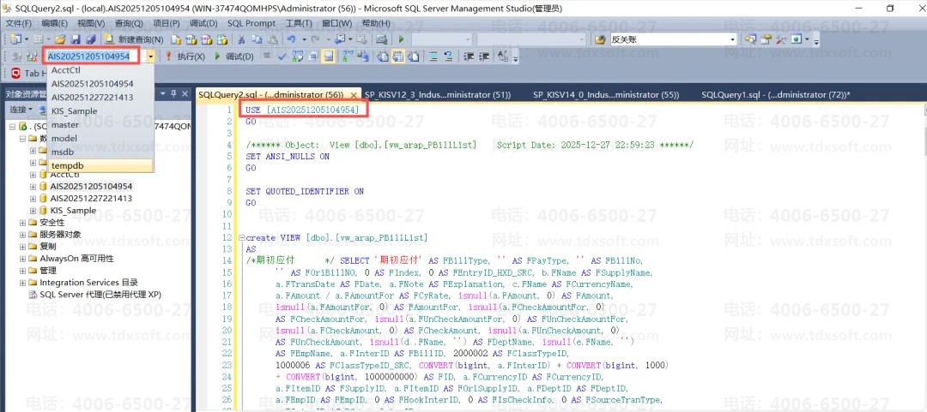Click the Save disk icon
Screen dimensions: 927x412
[75, 39]
